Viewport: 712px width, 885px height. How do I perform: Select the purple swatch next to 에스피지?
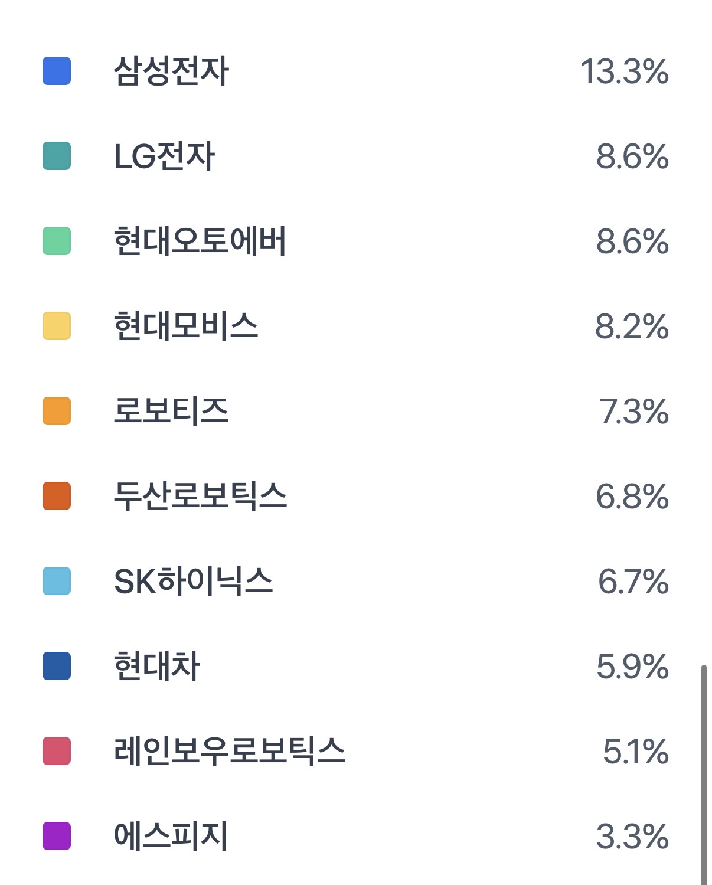tap(57, 836)
